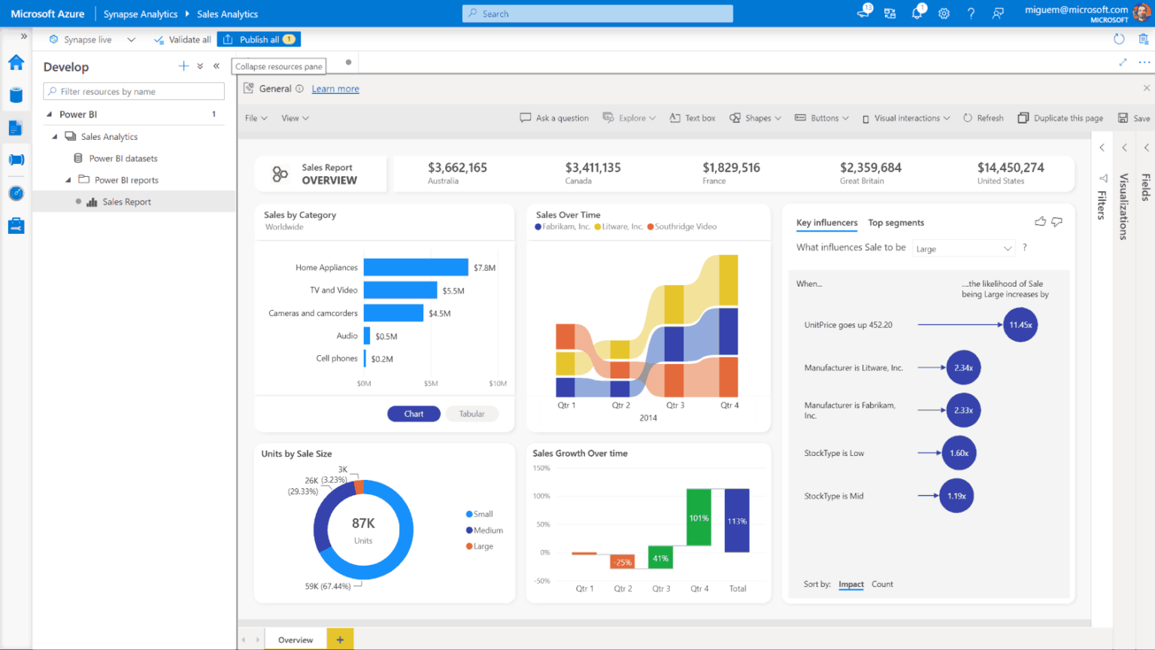
Task: Select Chart view for Sales by Category
Action: tap(414, 413)
